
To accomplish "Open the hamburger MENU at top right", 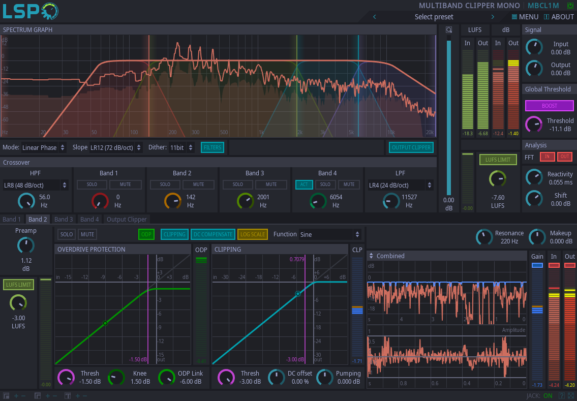I will point(524,17).
